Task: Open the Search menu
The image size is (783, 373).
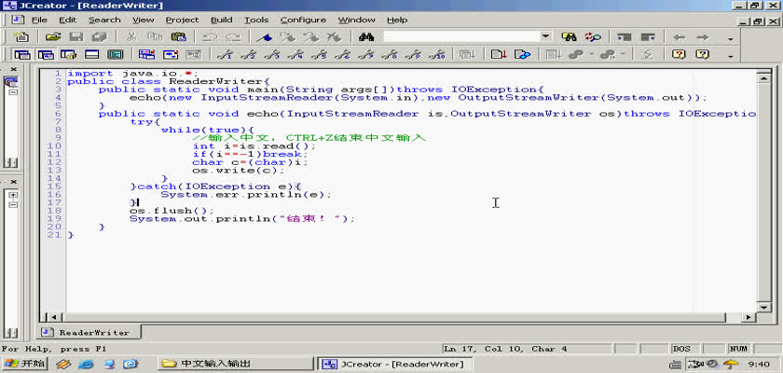Action: point(104,20)
